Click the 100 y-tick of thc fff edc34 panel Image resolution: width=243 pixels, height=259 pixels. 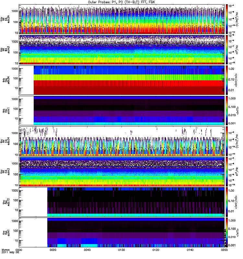click(x=16, y=144)
